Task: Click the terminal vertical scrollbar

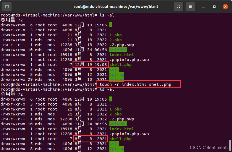Action: pos(230,145)
